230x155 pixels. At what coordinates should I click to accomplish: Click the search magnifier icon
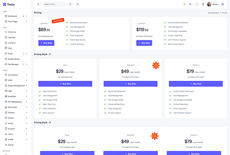(x=70, y=4)
